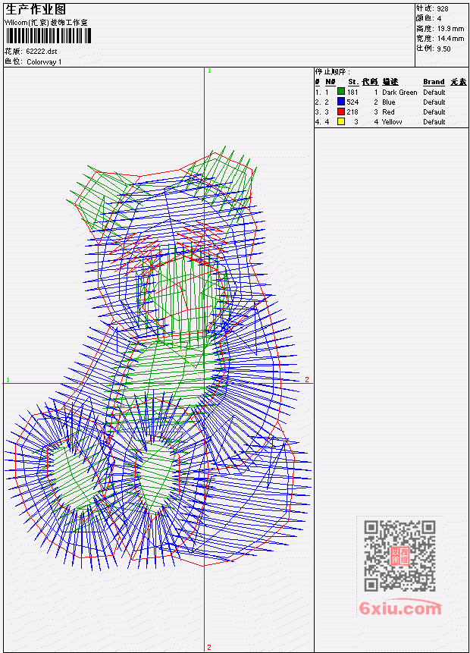Click the N# column header
Viewport: 470px width, 653px height.
(x=330, y=82)
